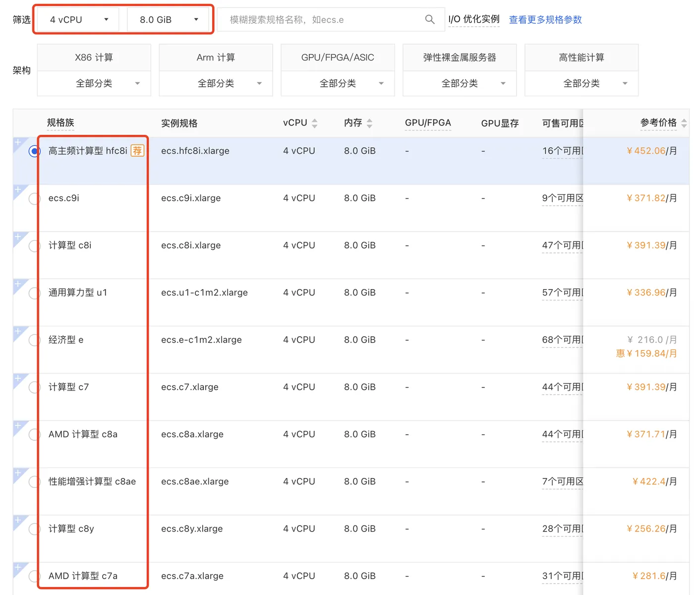Switch to X86 计算 architecture tab

[94, 58]
